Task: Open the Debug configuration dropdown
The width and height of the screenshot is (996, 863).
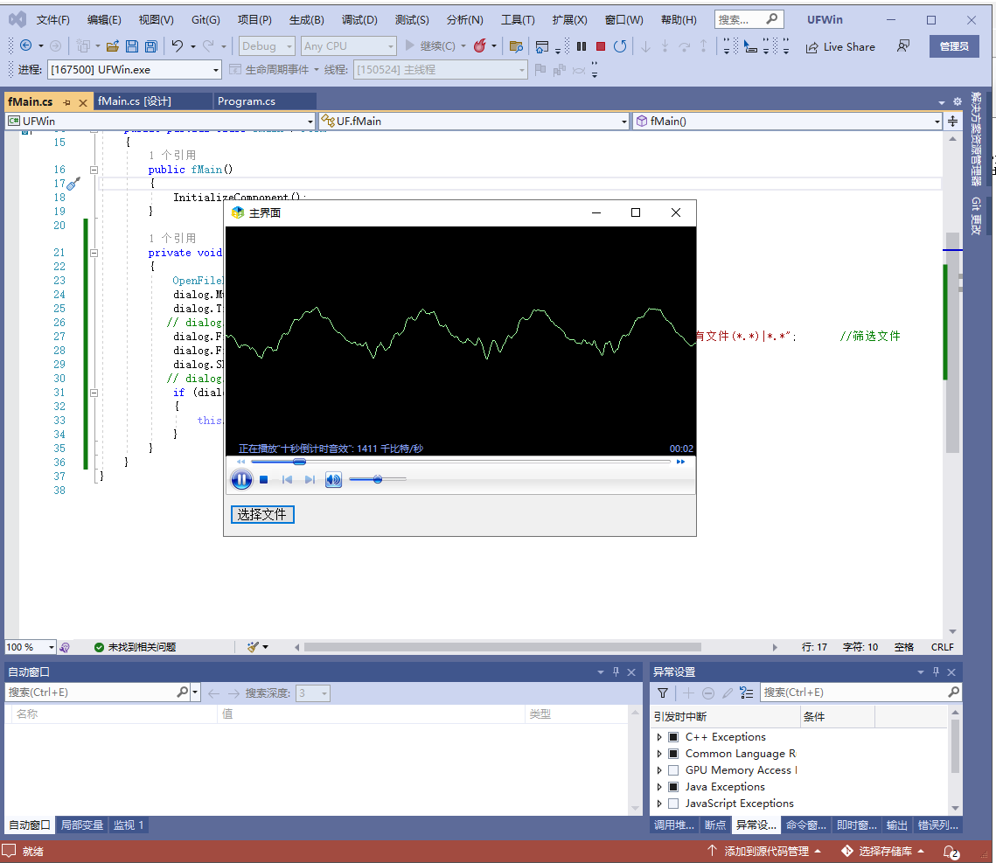Action: pos(267,46)
